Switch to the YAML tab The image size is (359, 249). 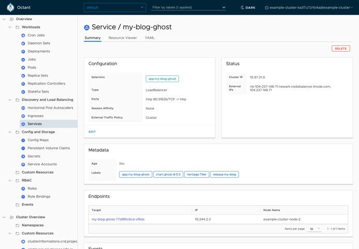tap(149, 38)
